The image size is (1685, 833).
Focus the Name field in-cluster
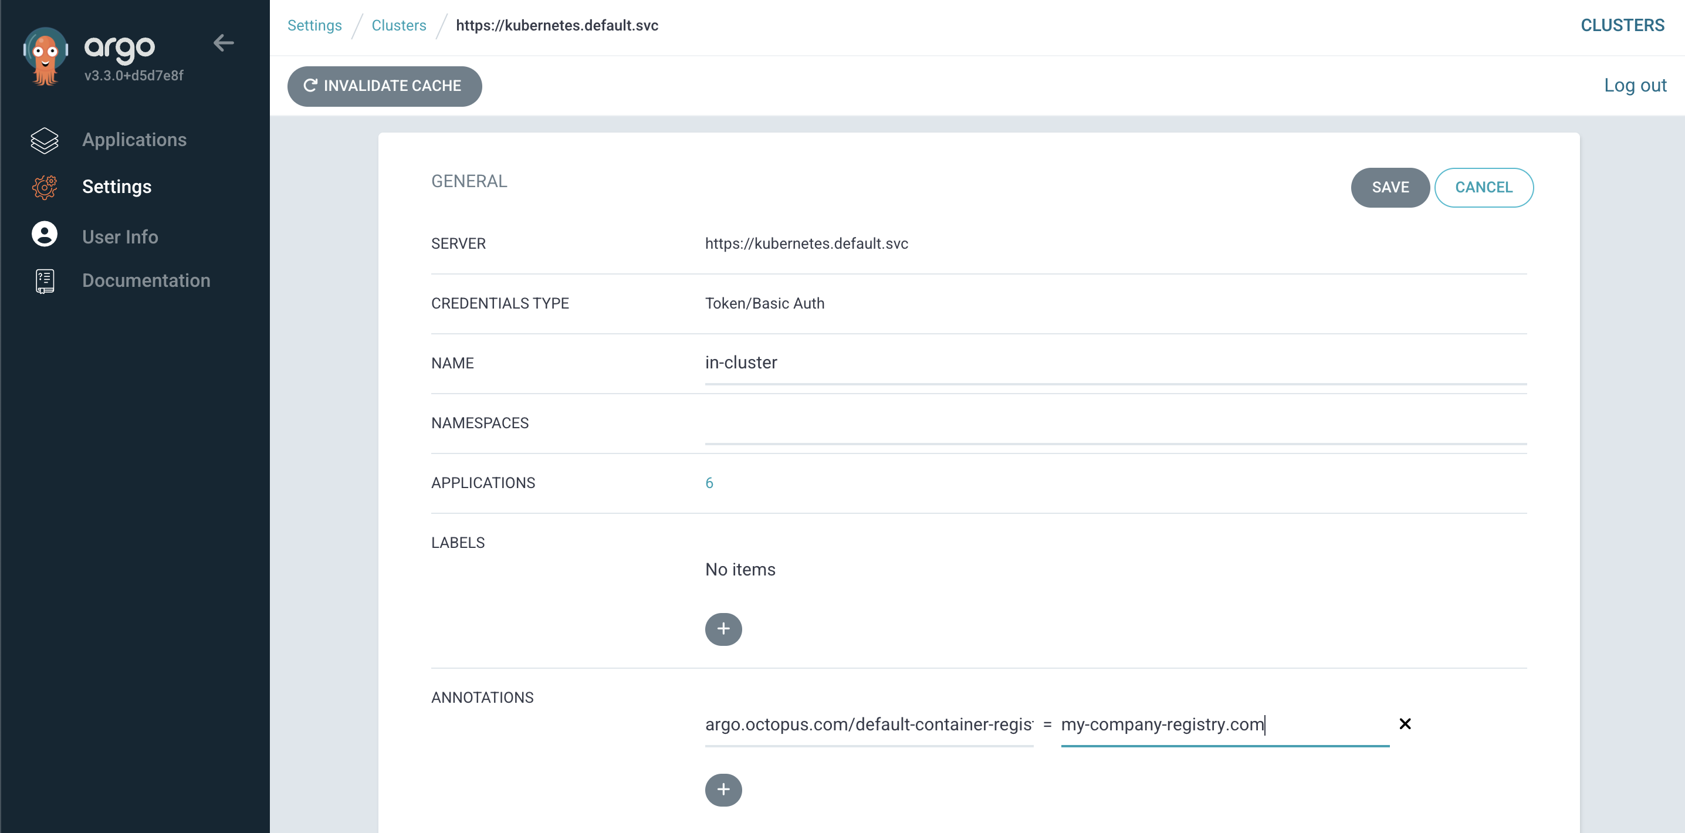(1115, 364)
